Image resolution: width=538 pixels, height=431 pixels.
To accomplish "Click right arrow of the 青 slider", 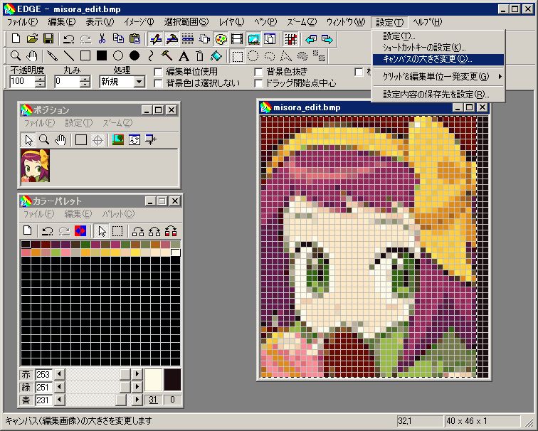I will tap(137, 400).
